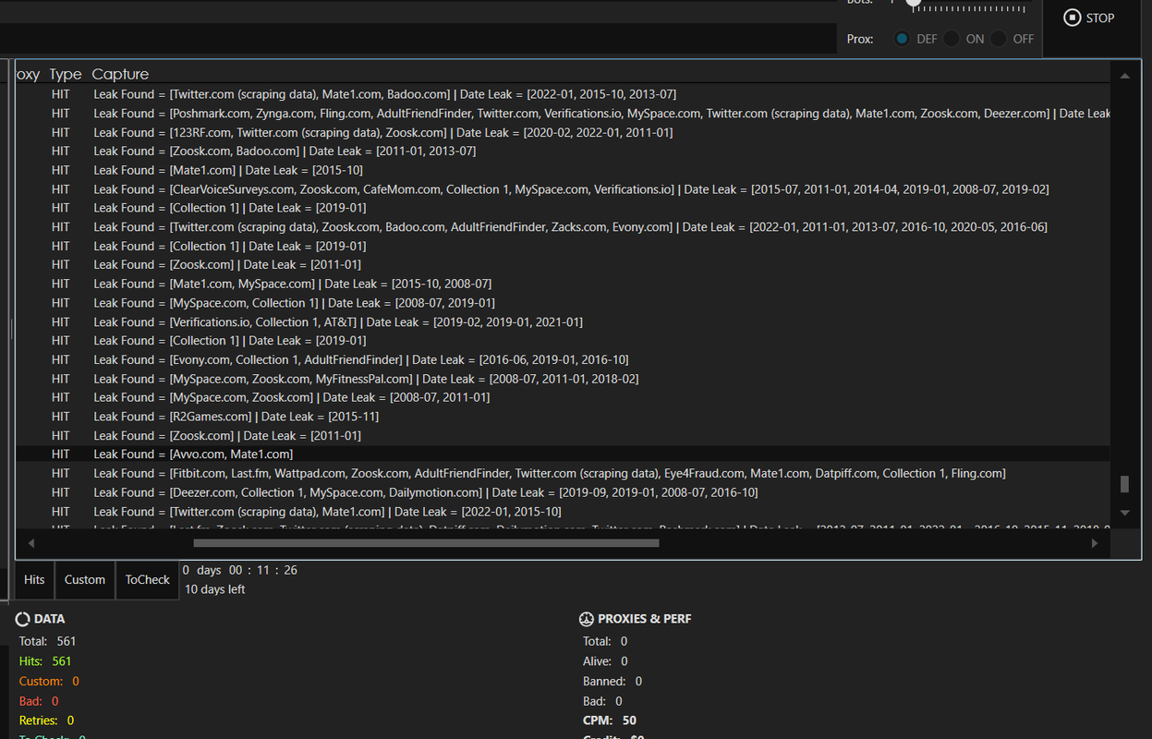The height and width of the screenshot is (739, 1152).
Task: Click the elapsed timer 00 : 11 : 26
Action: click(x=263, y=570)
